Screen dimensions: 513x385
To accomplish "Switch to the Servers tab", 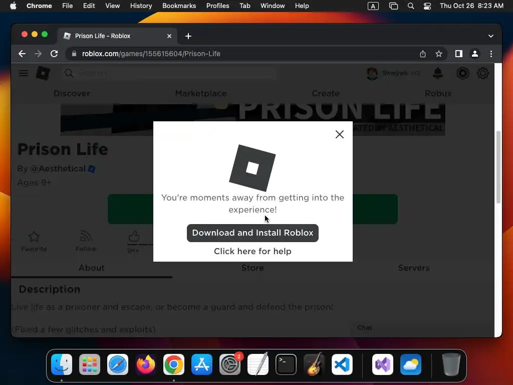I will 413,268.
